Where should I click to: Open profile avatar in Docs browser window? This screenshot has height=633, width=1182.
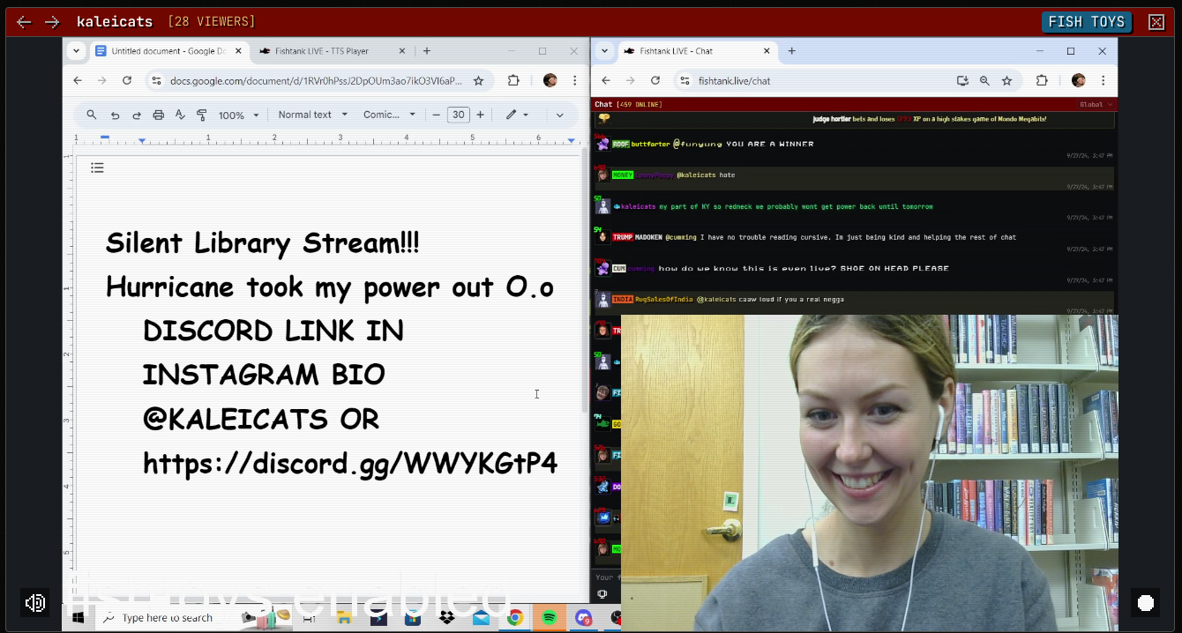(550, 80)
